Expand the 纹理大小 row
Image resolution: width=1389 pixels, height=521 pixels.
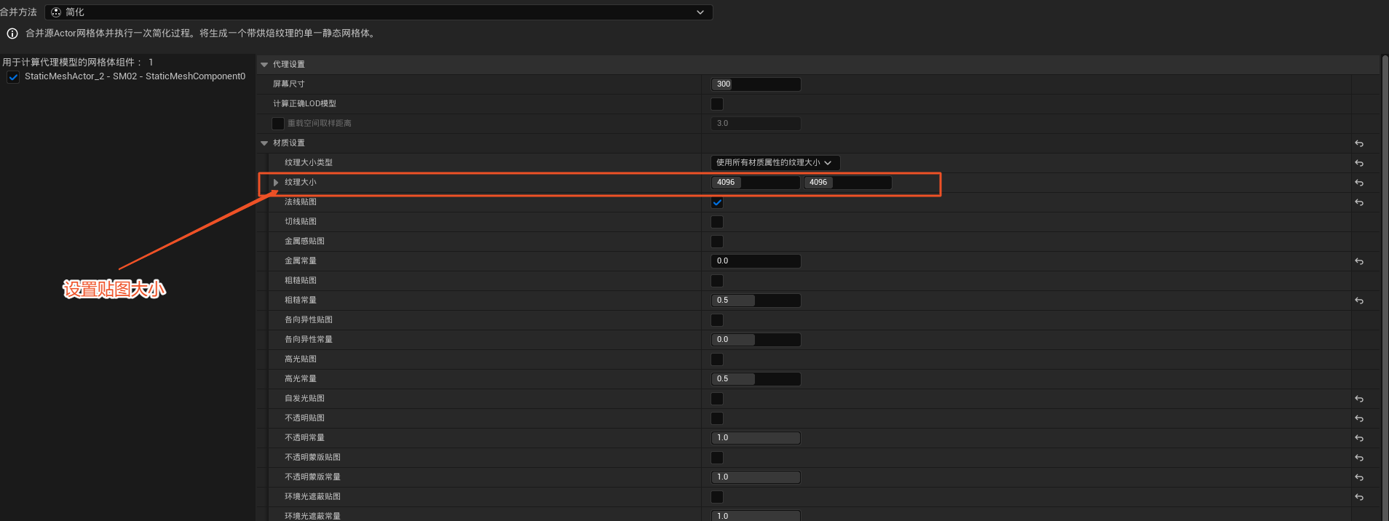pos(276,183)
